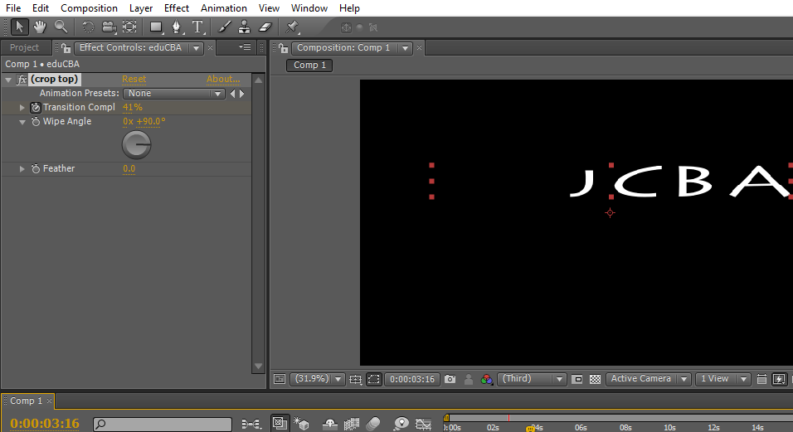Toggle the Transition Completion stopwatch
The image size is (793, 432).
[x=36, y=108]
